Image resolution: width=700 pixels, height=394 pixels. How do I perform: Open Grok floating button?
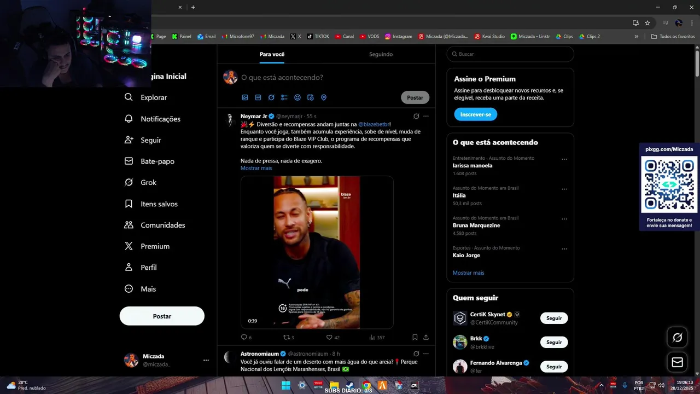point(677,338)
